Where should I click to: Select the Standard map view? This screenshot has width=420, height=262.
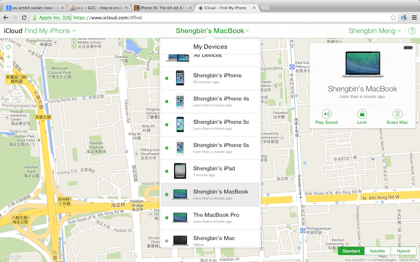coord(351,251)
